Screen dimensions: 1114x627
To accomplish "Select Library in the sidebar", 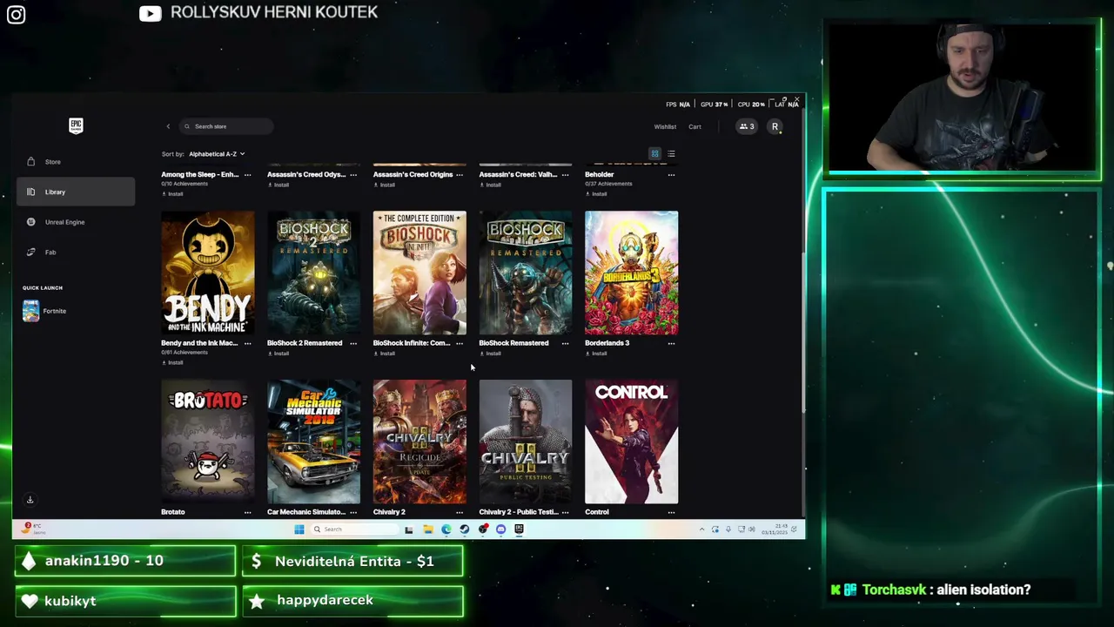I will point(76,192).
